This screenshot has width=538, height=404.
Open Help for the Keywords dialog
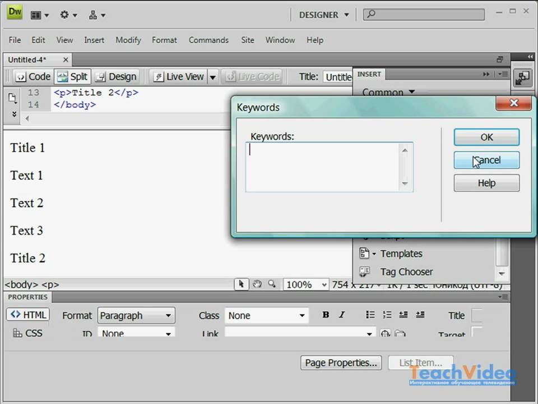pyautogui.click(x=486, y=183)
